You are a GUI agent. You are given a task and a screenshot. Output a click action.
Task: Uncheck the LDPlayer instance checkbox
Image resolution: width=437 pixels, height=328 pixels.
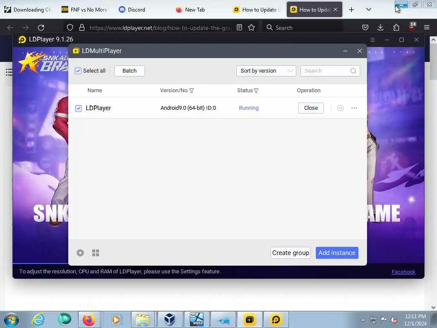[79, 108]
